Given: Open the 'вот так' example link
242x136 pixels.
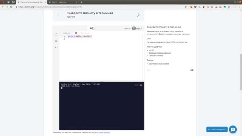Looking at the screenshot, I should click(x=184, y=42).
